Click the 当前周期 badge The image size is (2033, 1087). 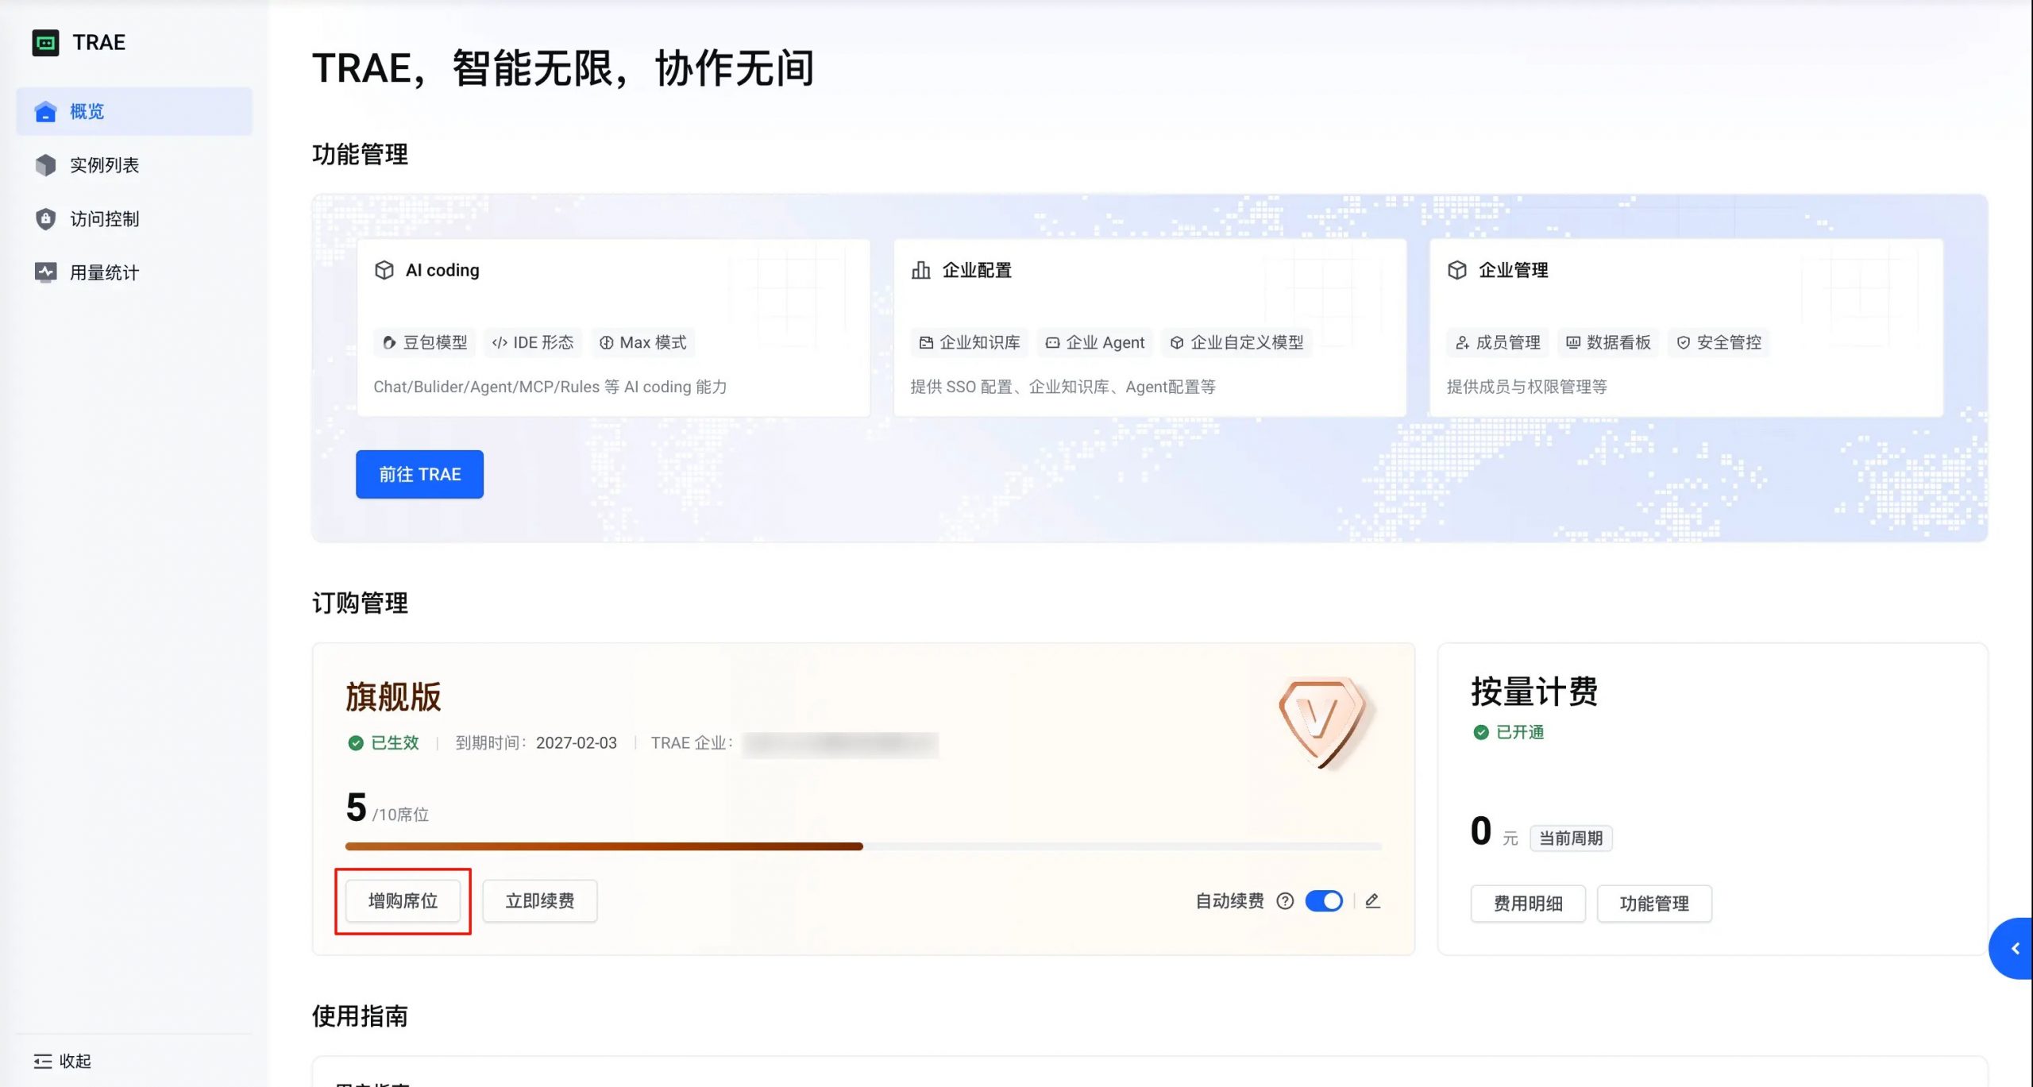[1571, 838]
